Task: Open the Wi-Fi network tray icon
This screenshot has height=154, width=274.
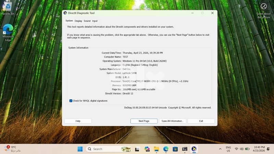Action: pos(236,149)
